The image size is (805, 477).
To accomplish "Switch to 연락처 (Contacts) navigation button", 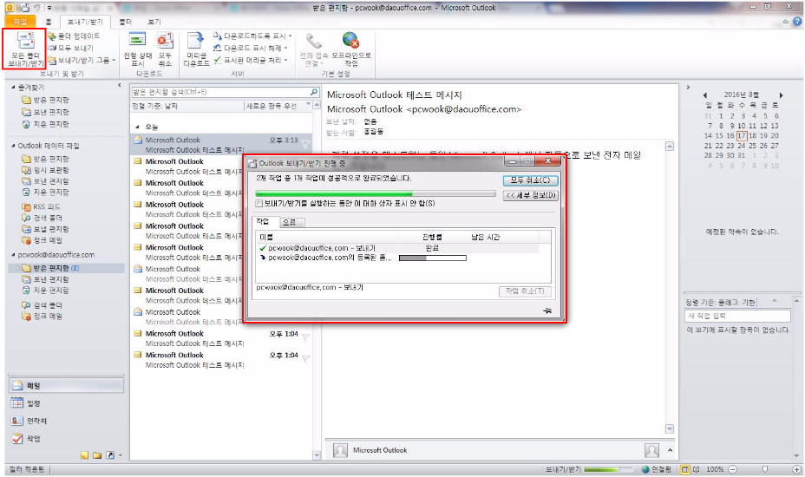I will 66,421.
